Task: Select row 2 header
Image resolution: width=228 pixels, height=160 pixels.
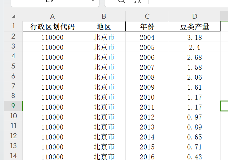Action: (13, 36)
